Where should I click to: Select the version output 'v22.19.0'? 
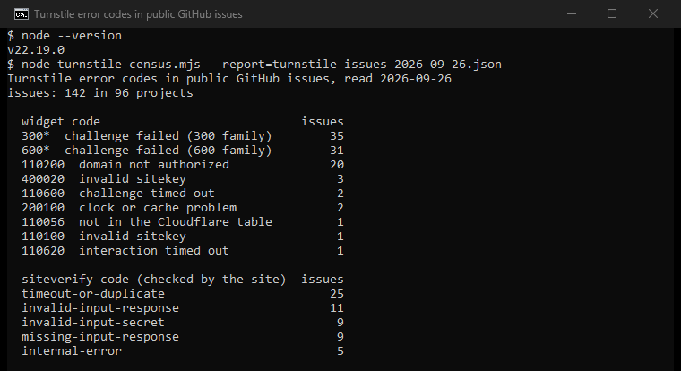coord(36,50)
